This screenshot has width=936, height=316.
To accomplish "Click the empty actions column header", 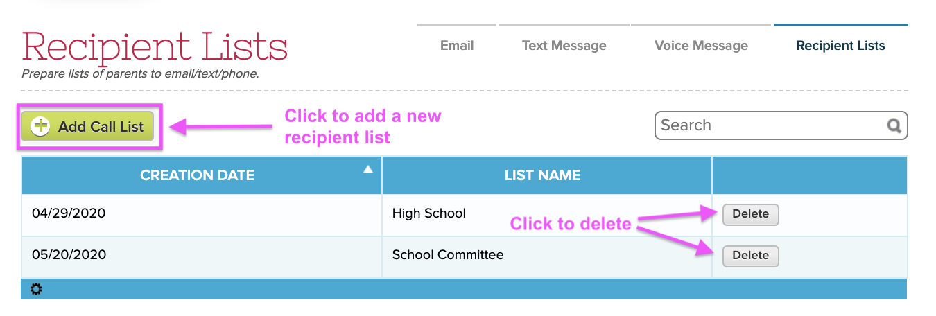I will click(x=810, y=175).
